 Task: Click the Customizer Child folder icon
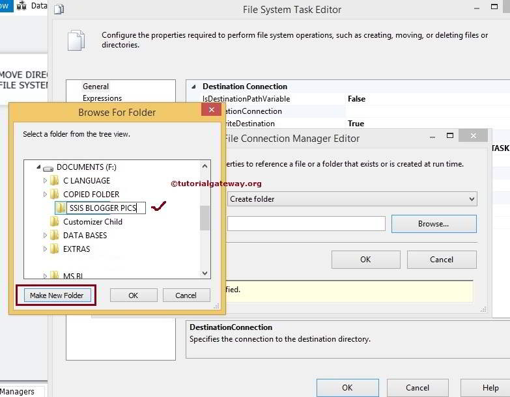55,221
